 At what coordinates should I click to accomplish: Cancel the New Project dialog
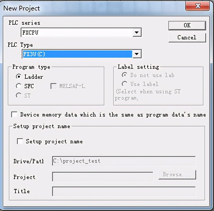click(x=187, y=38)
